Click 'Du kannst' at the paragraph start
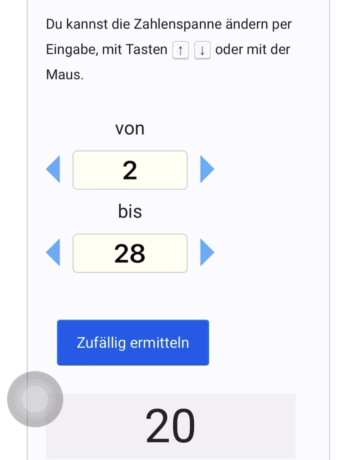The height and width of the screenshot is (460, 349). (77, 24)
